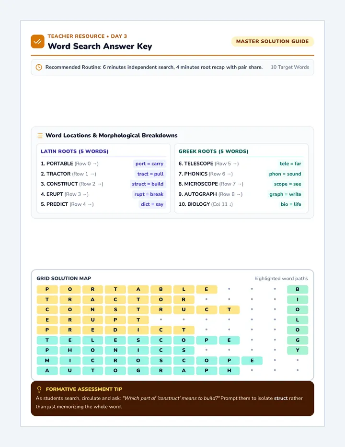Screen dimensions: 345x447
Task: Select the '9. AUTOGRAPH' list entry
Action: (x=210, y=194)
